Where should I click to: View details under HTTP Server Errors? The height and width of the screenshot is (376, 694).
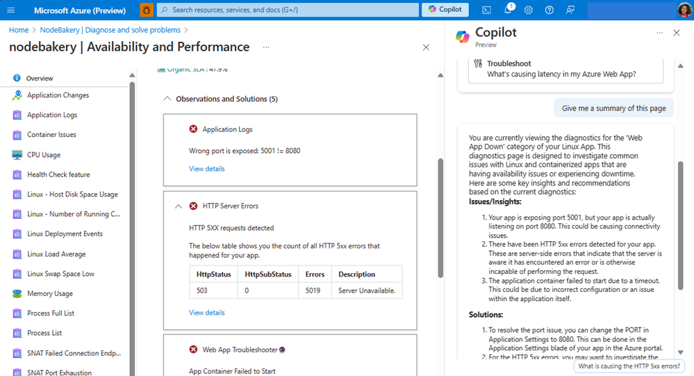point(207,313)
